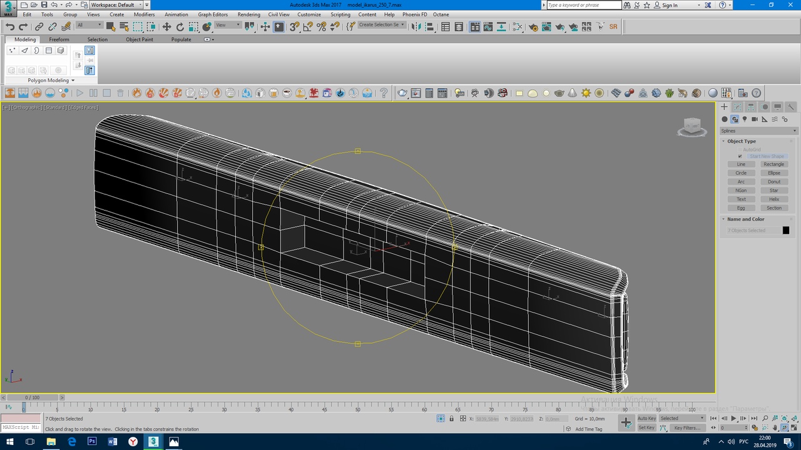Toggle the Angle Snap tool
Image resolution: width=801 pixels, height=450 pixels.
click(308, 27)
